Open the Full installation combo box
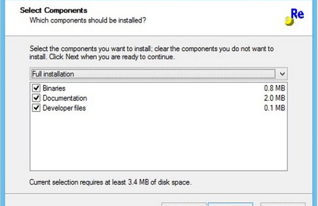318x206 pixels. click(159, 74)
